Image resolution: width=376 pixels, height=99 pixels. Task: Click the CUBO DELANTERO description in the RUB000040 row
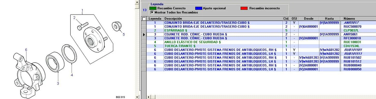(x=220, y=65)
